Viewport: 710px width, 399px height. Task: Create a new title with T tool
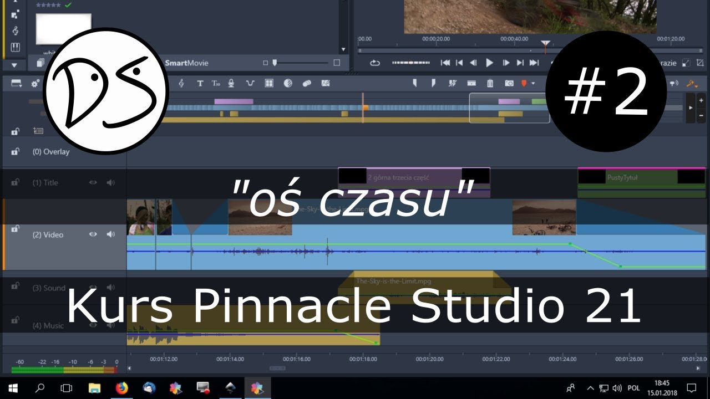(200, 83)
